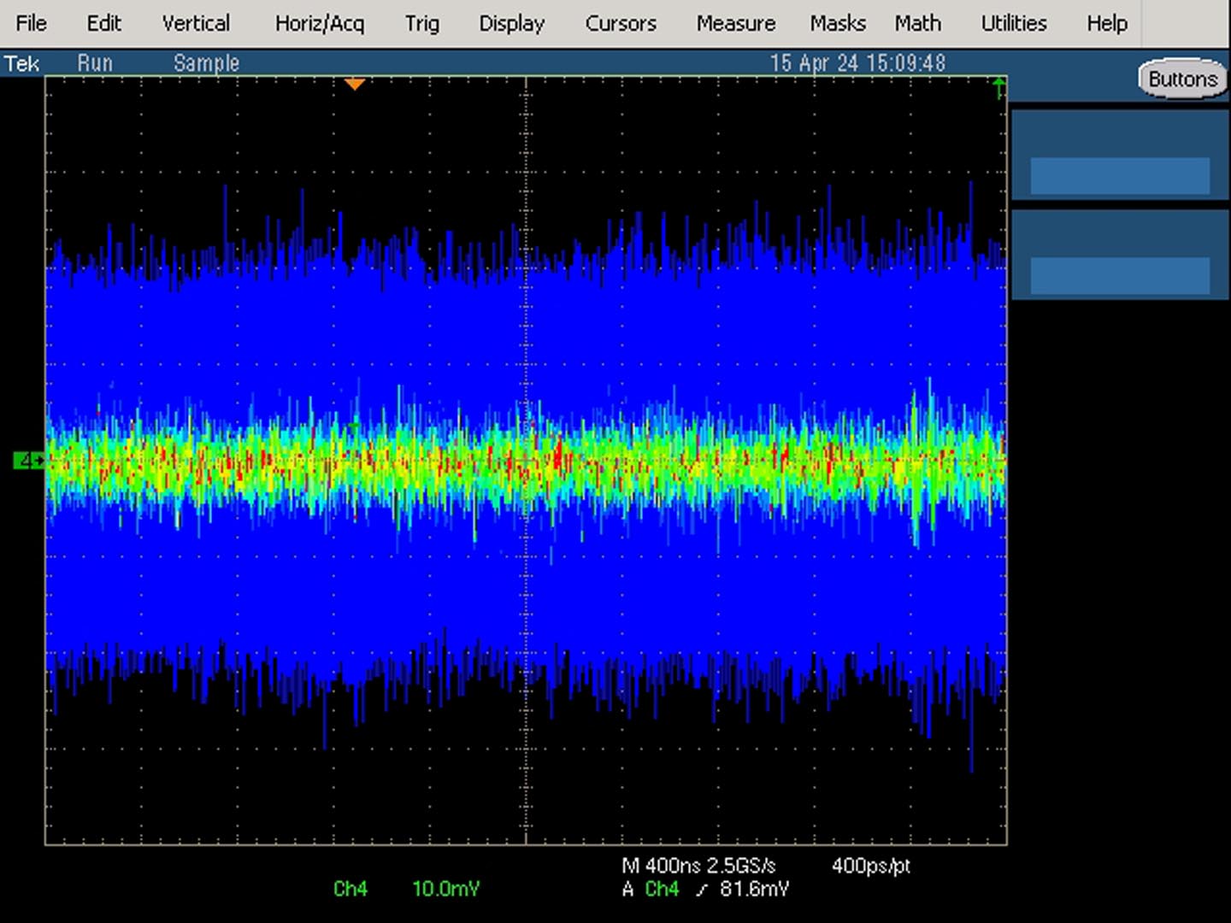The image size is (1231, 923).
Task: Open the Display menu
Action: point(511,23)
